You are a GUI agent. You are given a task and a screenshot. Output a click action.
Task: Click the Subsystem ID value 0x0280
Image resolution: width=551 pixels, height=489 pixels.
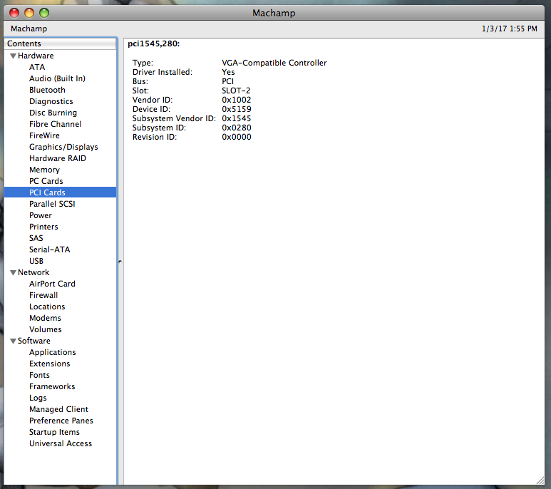pyautogui.click(x=237, y=128)
